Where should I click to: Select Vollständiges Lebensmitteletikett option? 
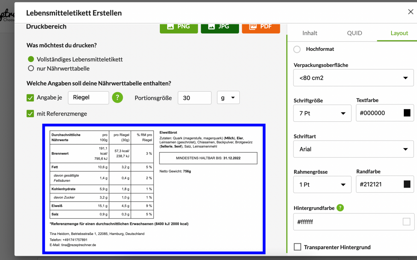coord(31,59)
